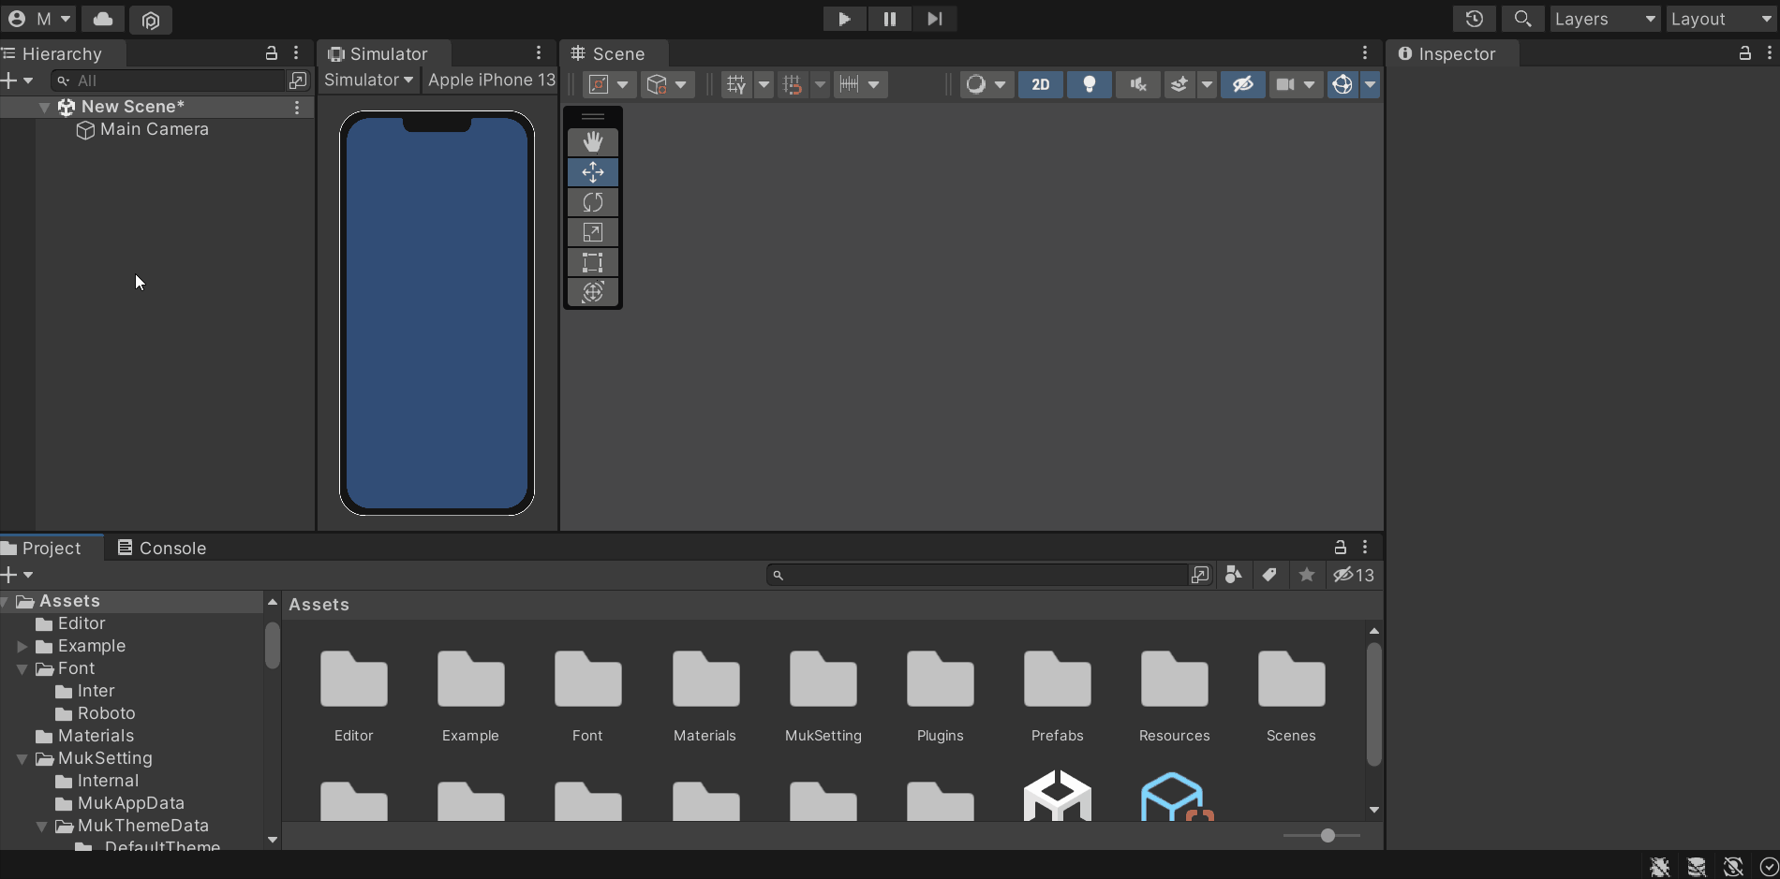Open the global search magnifier
The height and width of the screenshot is (879, 1780).
[1522, 19]
